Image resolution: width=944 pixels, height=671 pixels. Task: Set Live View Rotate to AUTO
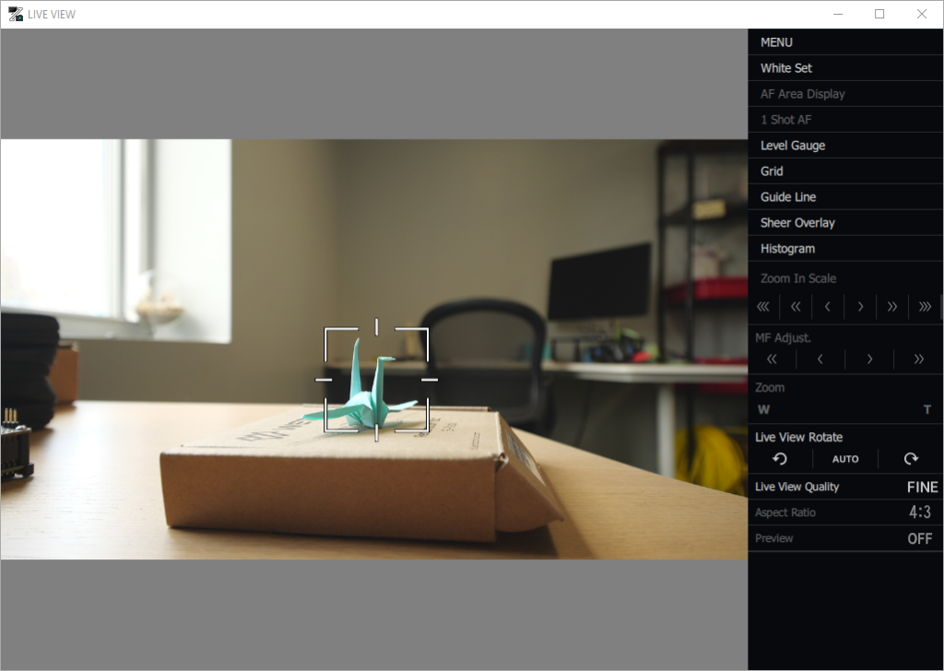click(844, 458)
